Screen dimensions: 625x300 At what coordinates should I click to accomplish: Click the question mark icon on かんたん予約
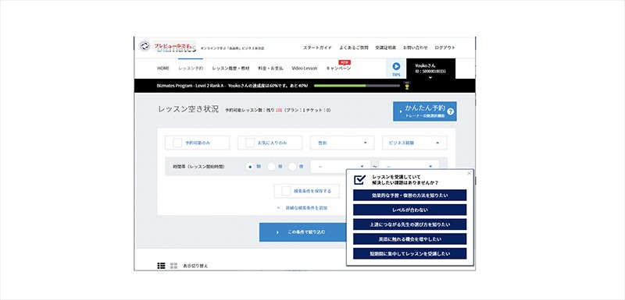451,111
